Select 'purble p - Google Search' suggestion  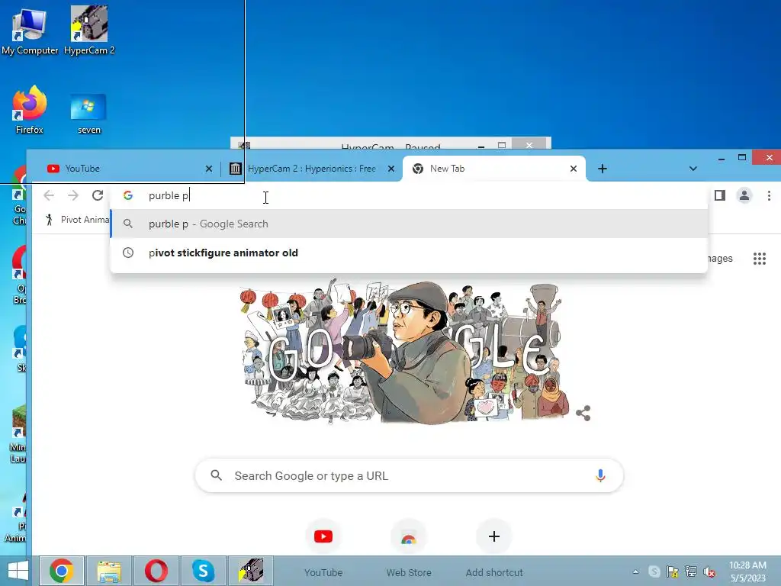pos(409,224)
